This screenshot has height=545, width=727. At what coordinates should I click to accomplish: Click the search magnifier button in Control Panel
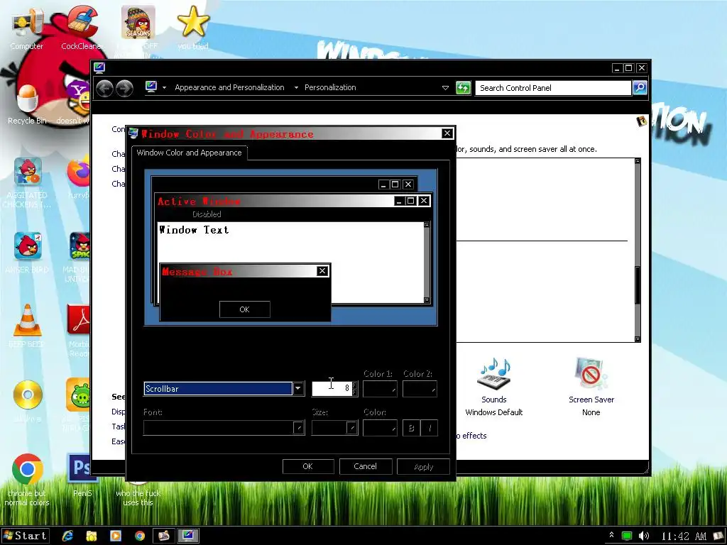click(640, 87)
